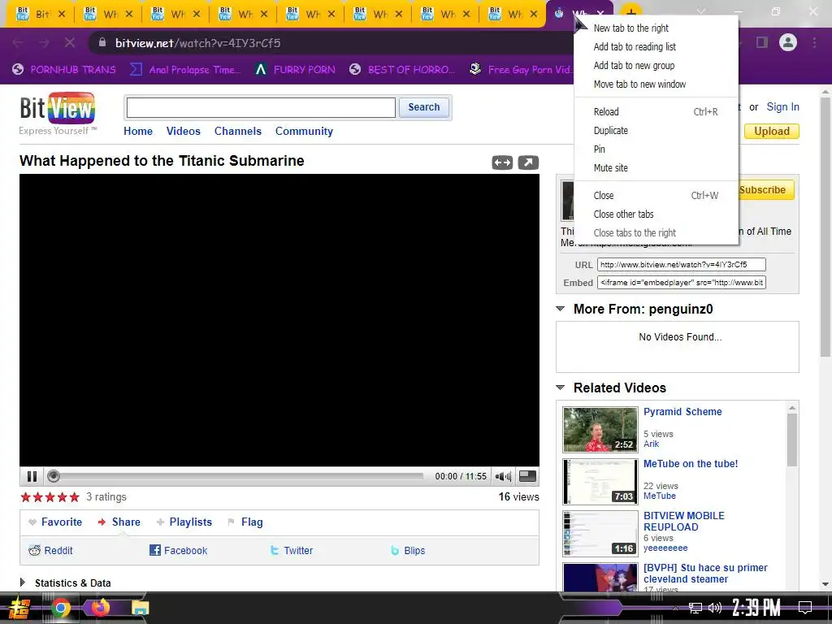Choose Close other tabs
Image resolution: width=832 pixels, height=624 pixels.
[x=656, y=214]
